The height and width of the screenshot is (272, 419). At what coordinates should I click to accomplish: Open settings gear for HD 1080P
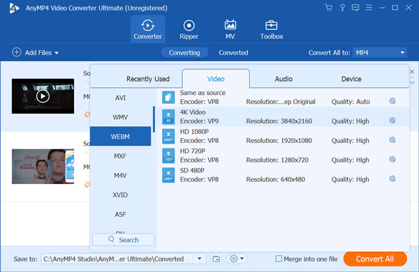point(392,140)
